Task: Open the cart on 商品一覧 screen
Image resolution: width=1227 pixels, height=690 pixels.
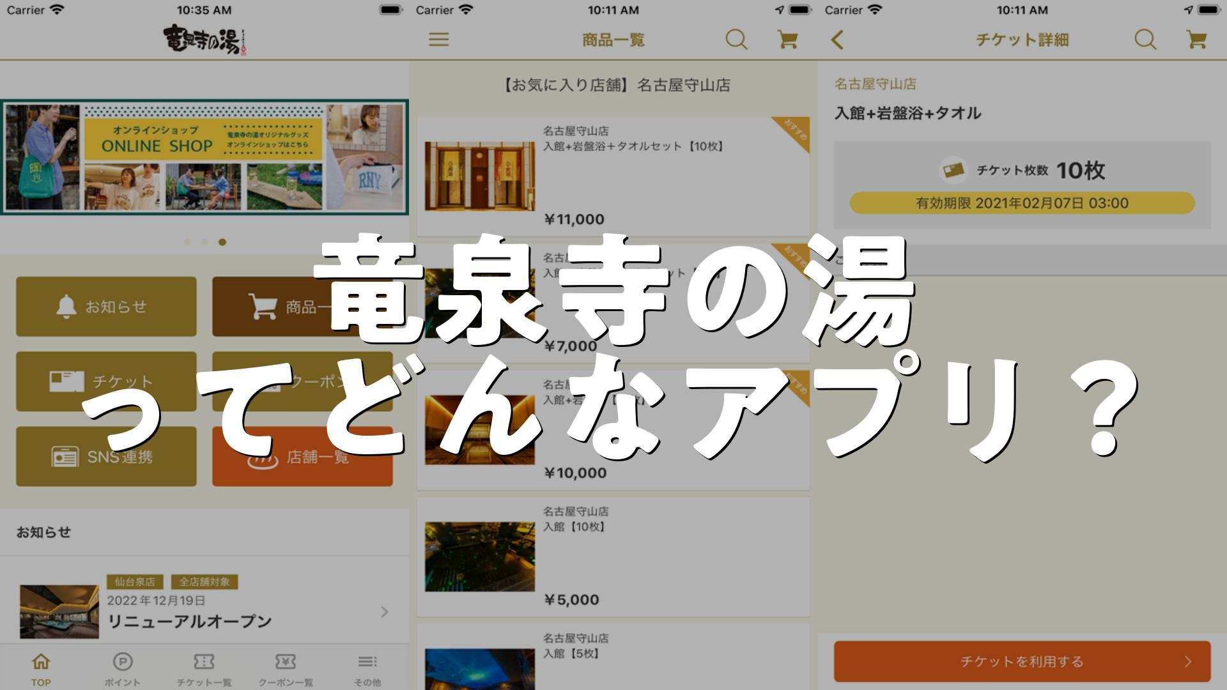Action: [787, 40]
